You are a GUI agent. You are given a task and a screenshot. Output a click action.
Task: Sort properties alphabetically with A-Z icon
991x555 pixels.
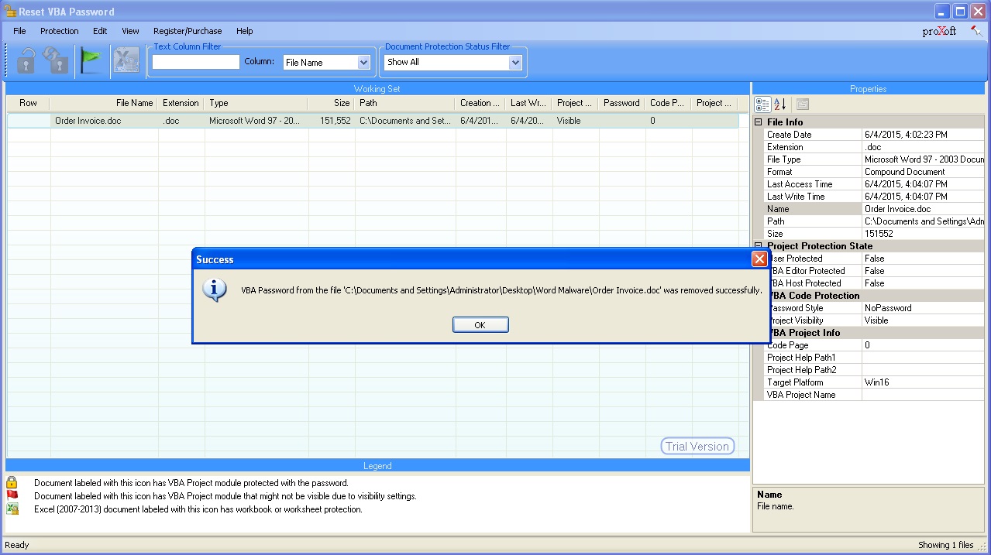[x=780, y=104]
